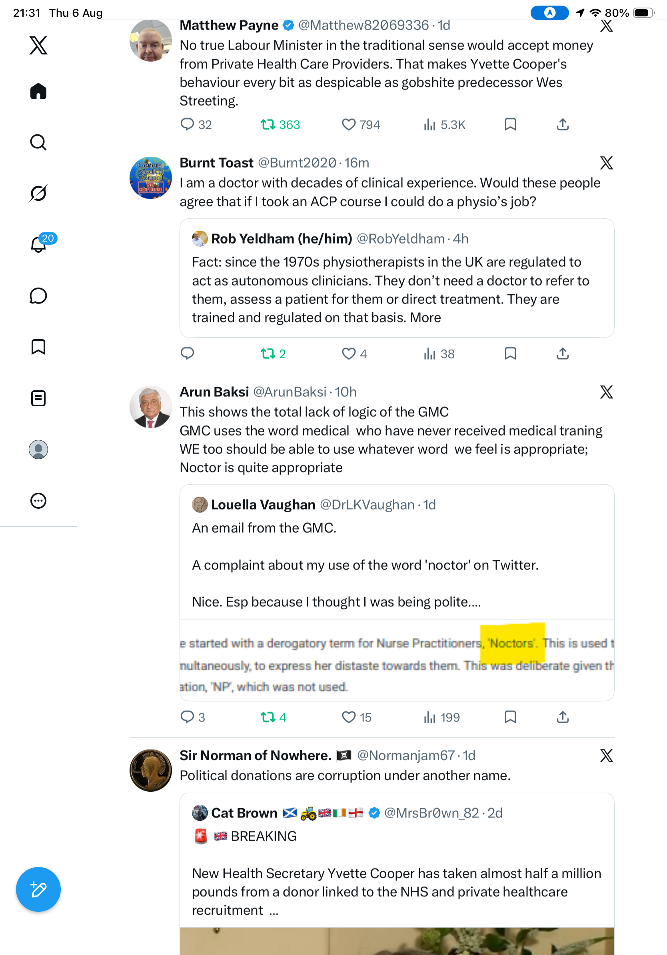This screenshot has height=955, width=667.
Task: Expand the More circle menu in sidebar
Action: pyautogui.click(x=38, y=501)
